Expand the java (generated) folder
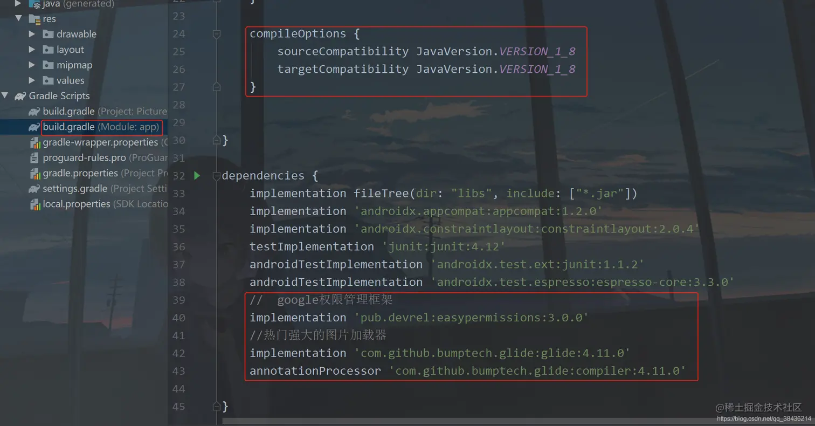 coord(19,3)
